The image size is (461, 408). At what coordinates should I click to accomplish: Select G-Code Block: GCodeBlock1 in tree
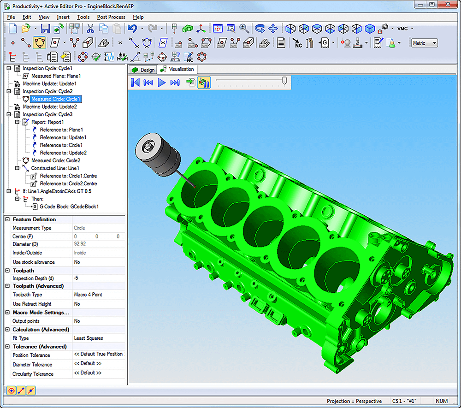[69, 207]
